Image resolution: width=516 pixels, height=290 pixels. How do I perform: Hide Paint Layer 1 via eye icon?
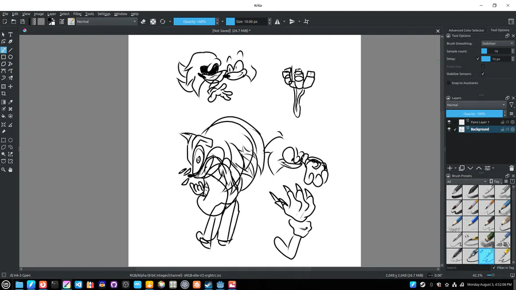449,122
